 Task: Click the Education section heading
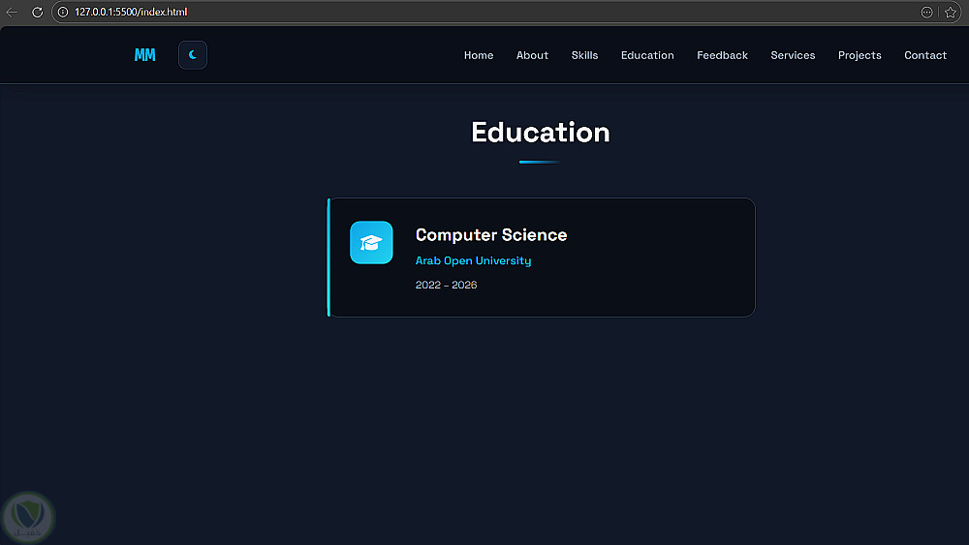(x=541, y=132)
